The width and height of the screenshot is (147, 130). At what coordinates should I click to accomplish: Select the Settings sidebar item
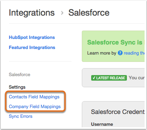click(17, 87)
